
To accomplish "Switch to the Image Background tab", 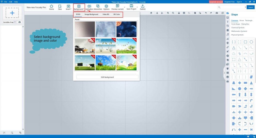I will [x=91, y=14].
